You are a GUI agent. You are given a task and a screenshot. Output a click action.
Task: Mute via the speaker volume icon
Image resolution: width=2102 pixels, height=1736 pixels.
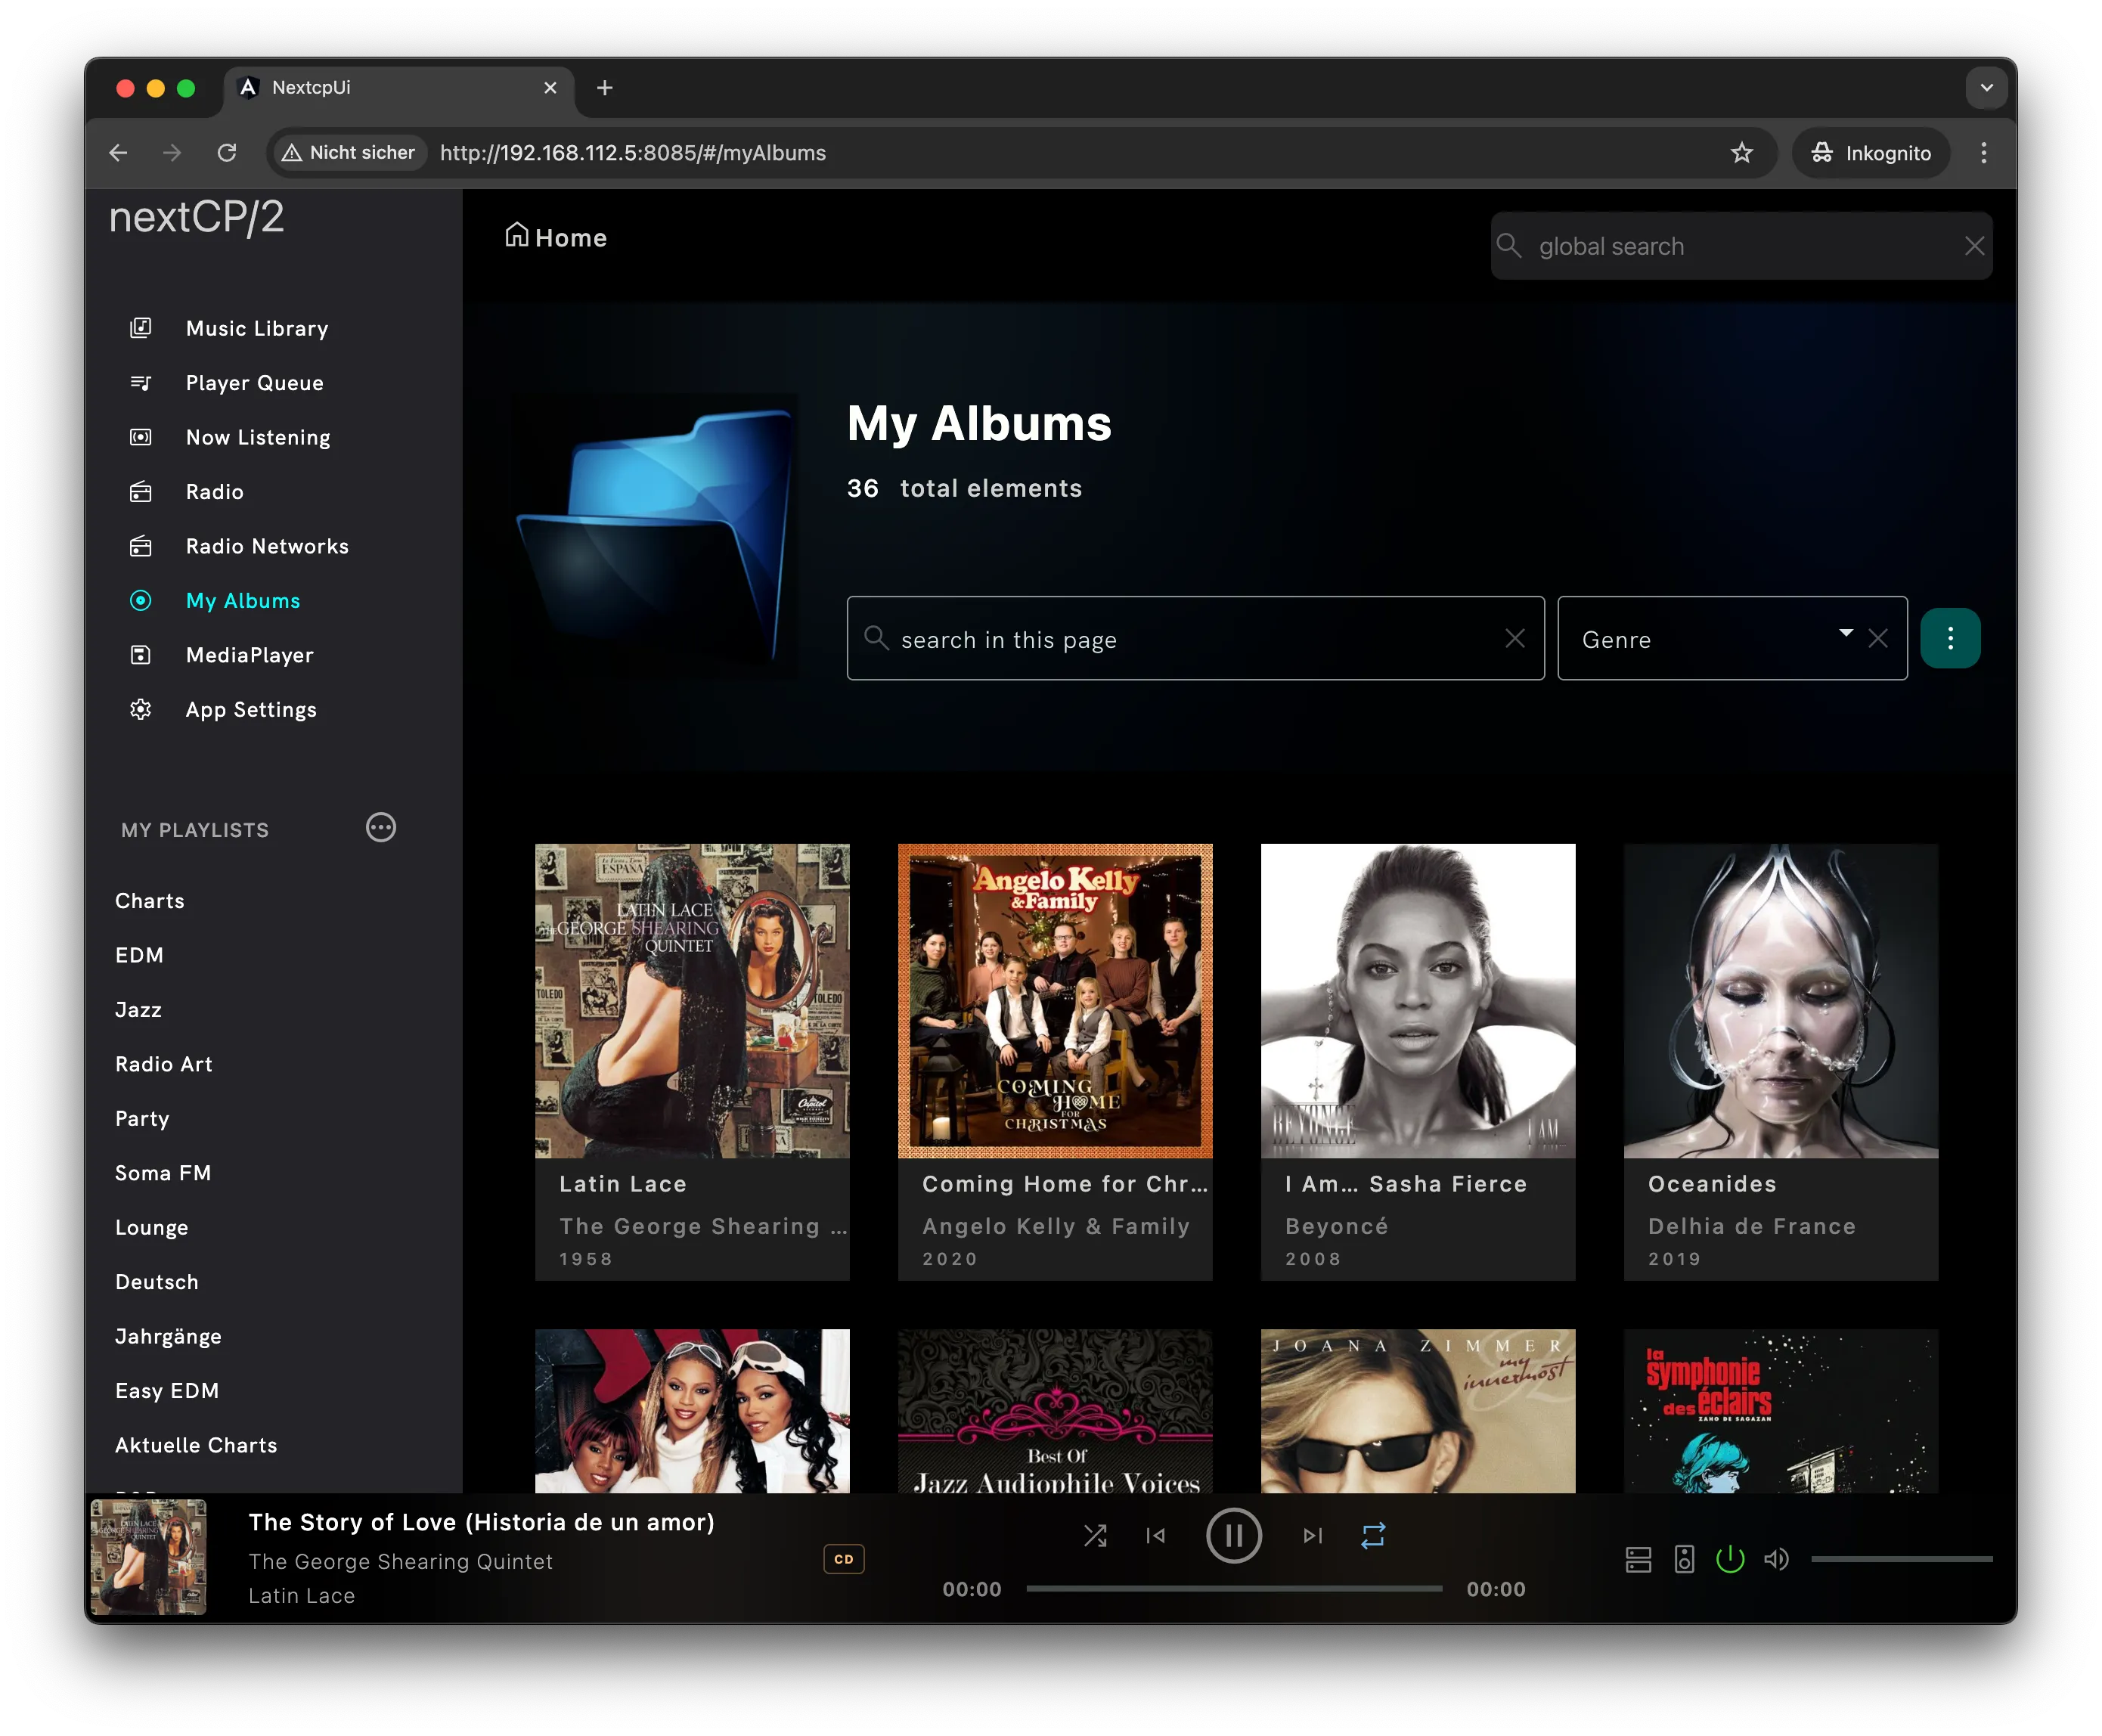pyautogui.click(x=1776, y=1559)
